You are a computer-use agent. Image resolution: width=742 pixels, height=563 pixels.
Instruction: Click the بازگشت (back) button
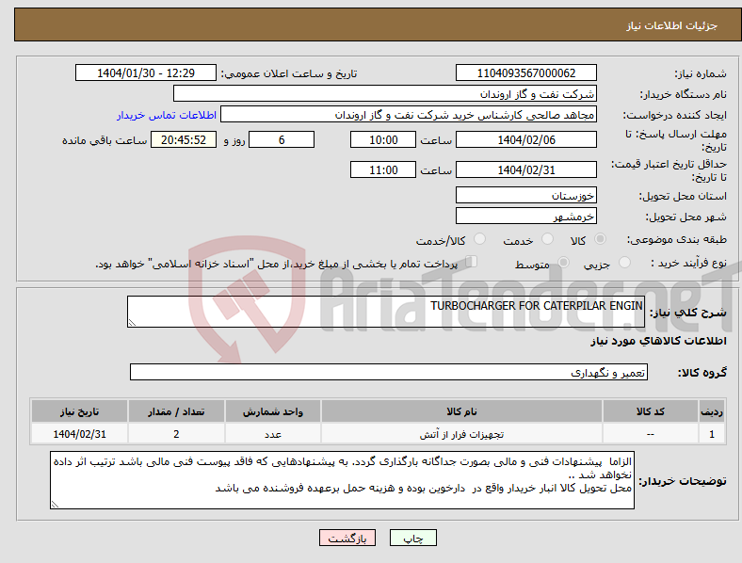347,538
